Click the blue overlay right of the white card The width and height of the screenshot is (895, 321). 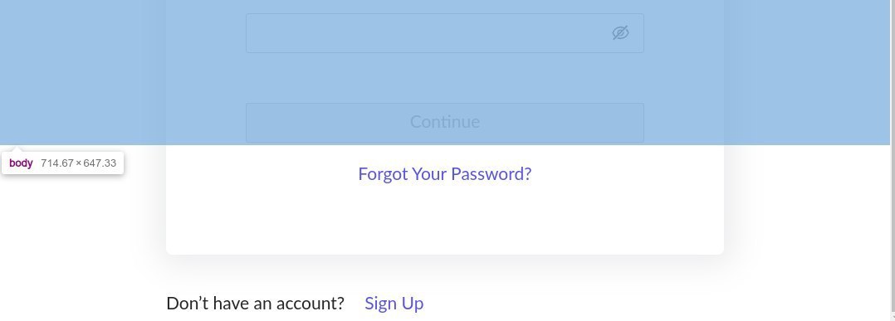tap(806, 71)
